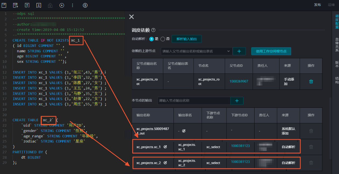The image size is (339, 174).
Task: Click 手动添加 source cell
Action: pos(289,82)
